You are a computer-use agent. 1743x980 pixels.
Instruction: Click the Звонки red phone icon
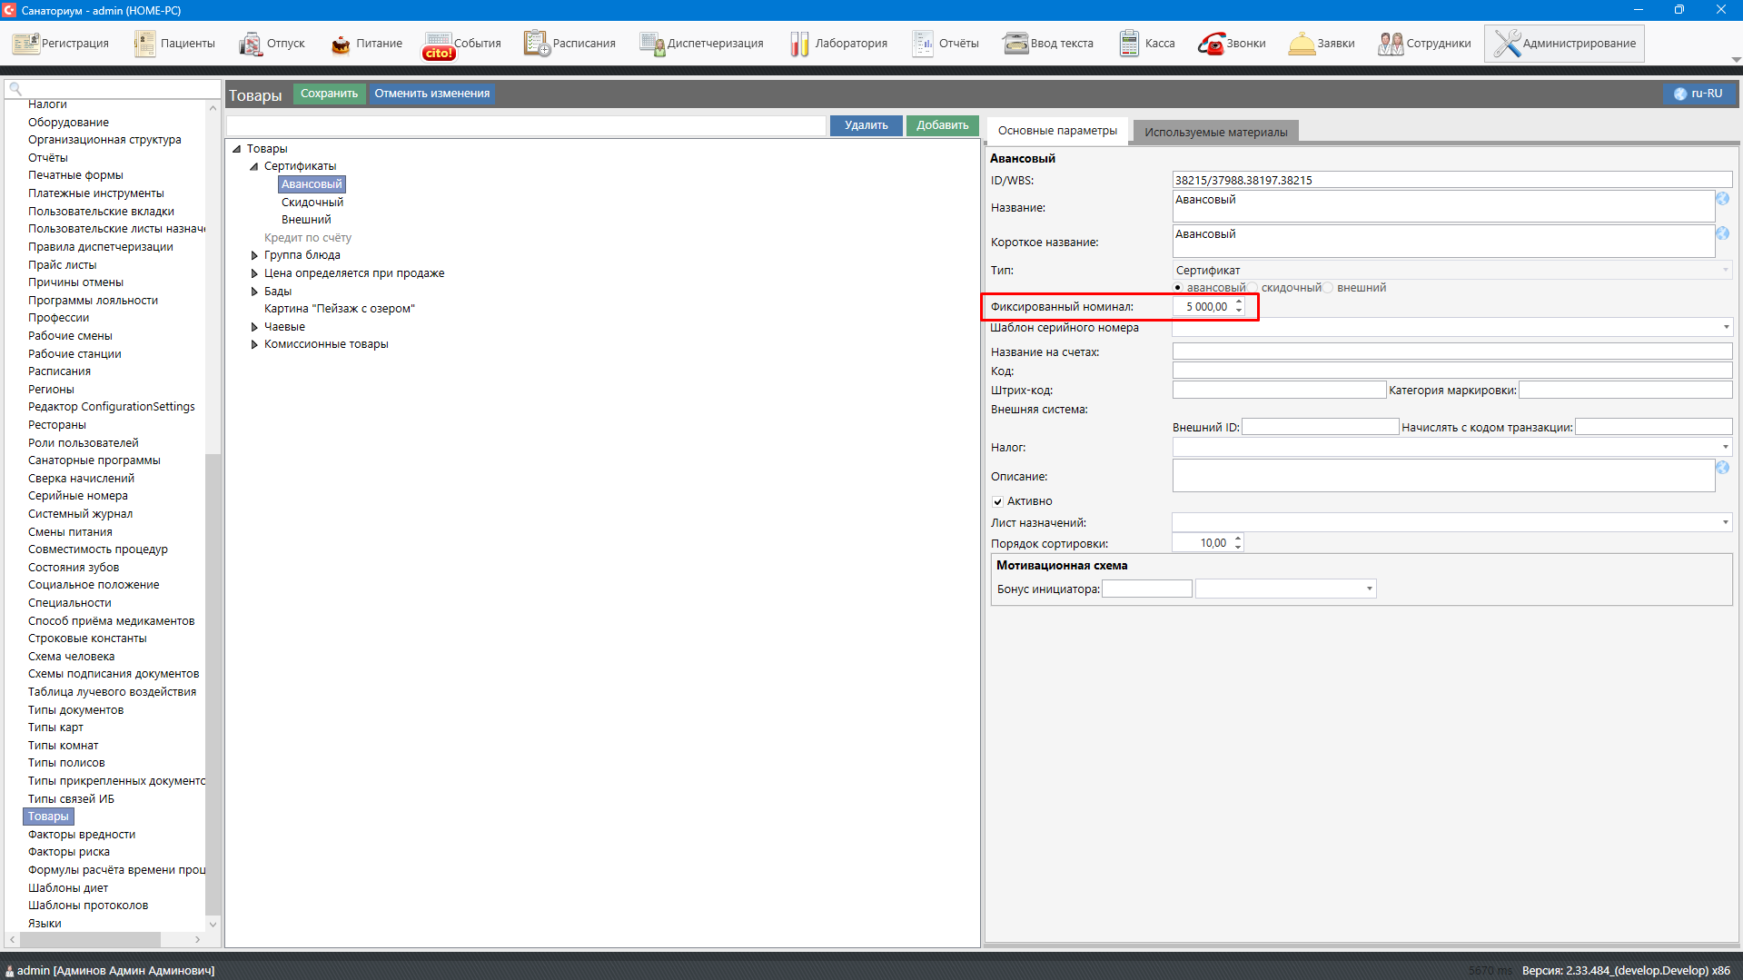tap(1211, 44)
